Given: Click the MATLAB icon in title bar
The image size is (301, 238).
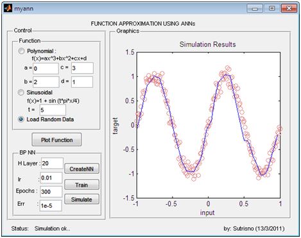Looking at the screenshot, I should (8, 8).
